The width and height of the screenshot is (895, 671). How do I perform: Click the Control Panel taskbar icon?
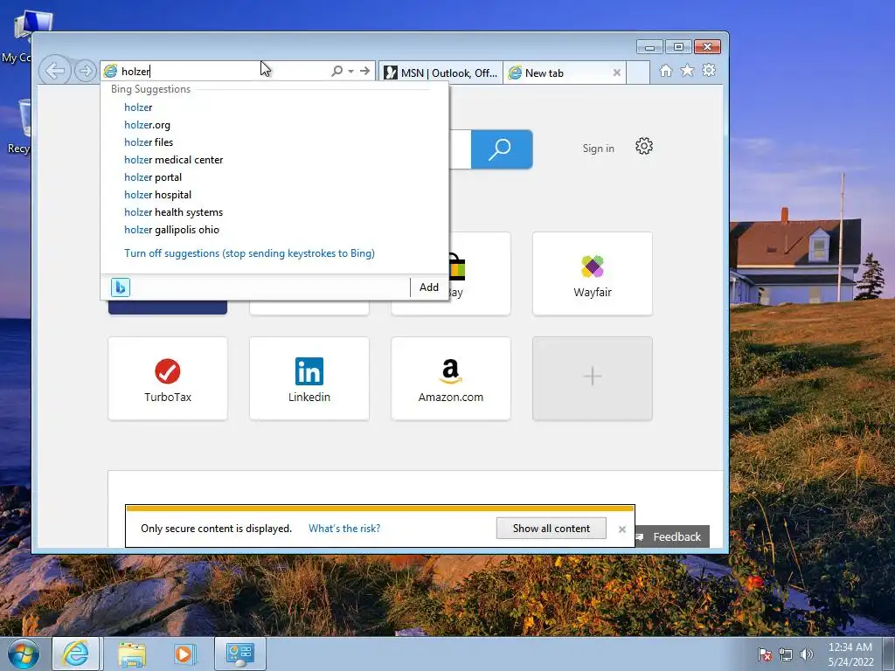[239, 654]
